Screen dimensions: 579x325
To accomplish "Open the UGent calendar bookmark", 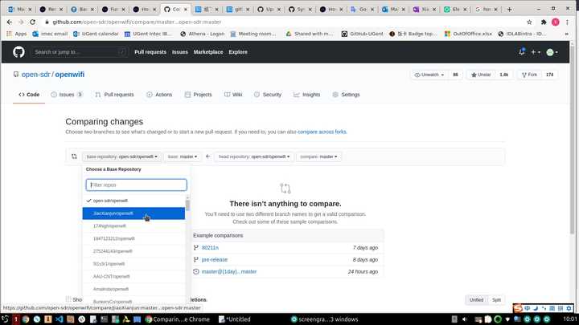I will click(x=96, y=34).
